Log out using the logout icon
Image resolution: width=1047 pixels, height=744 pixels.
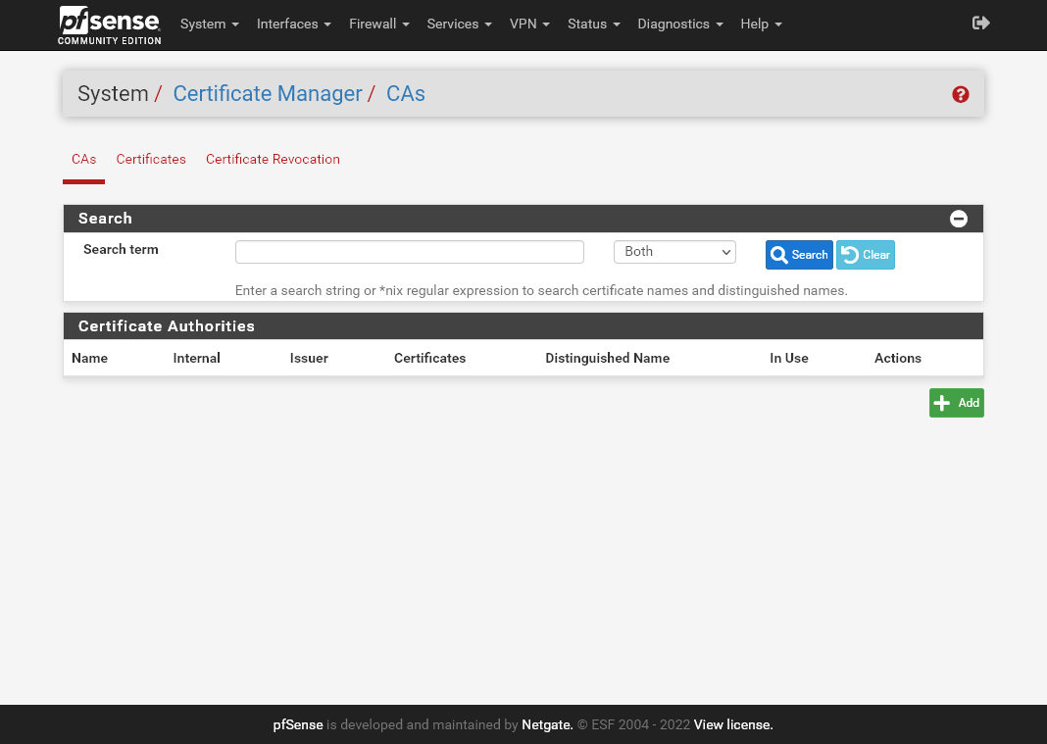click(x=980, y=23)
